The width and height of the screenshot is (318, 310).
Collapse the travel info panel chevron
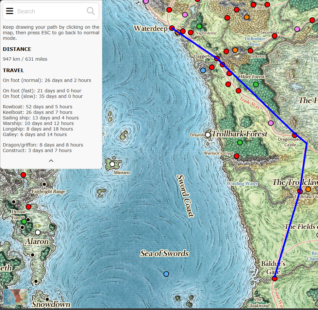pos(51,161)
